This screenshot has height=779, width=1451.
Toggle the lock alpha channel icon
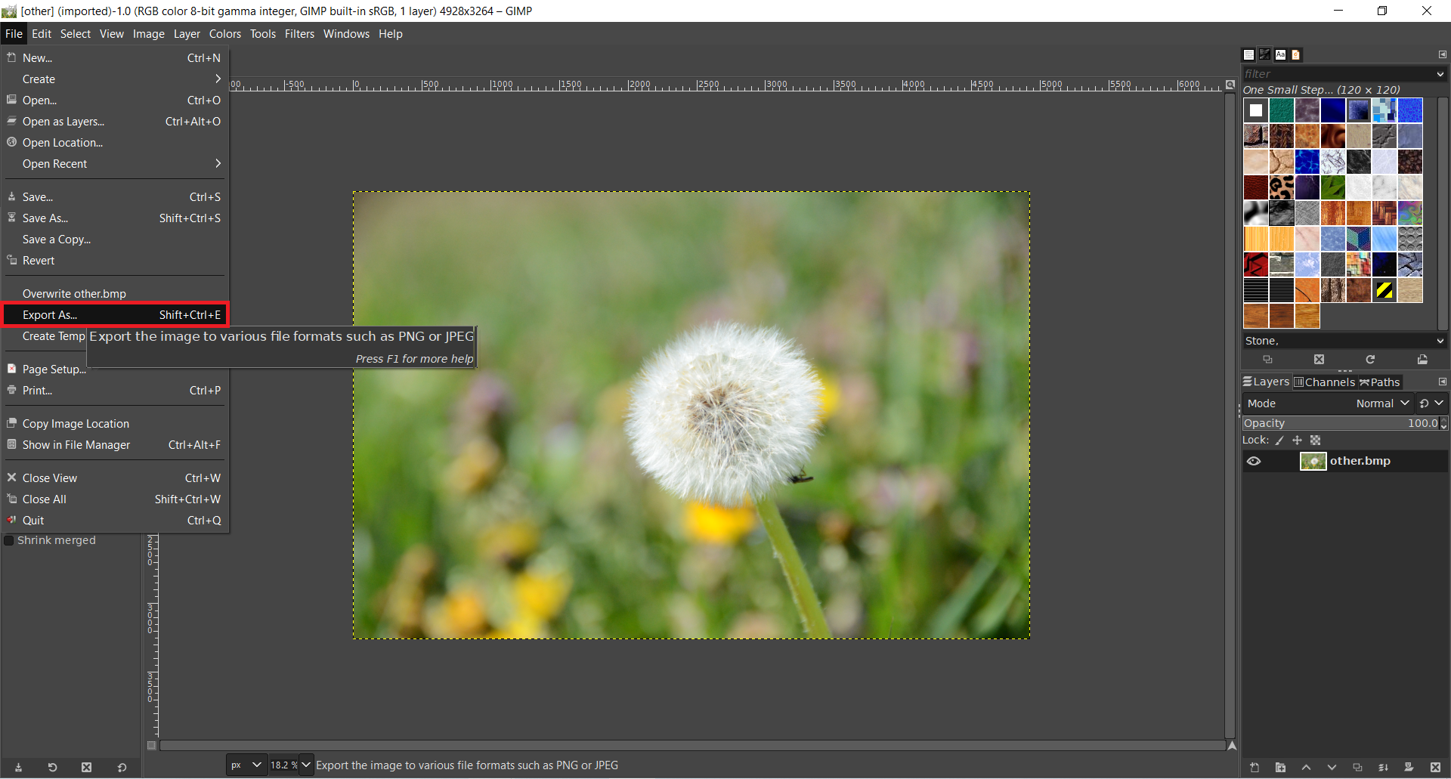[1315, 441]
